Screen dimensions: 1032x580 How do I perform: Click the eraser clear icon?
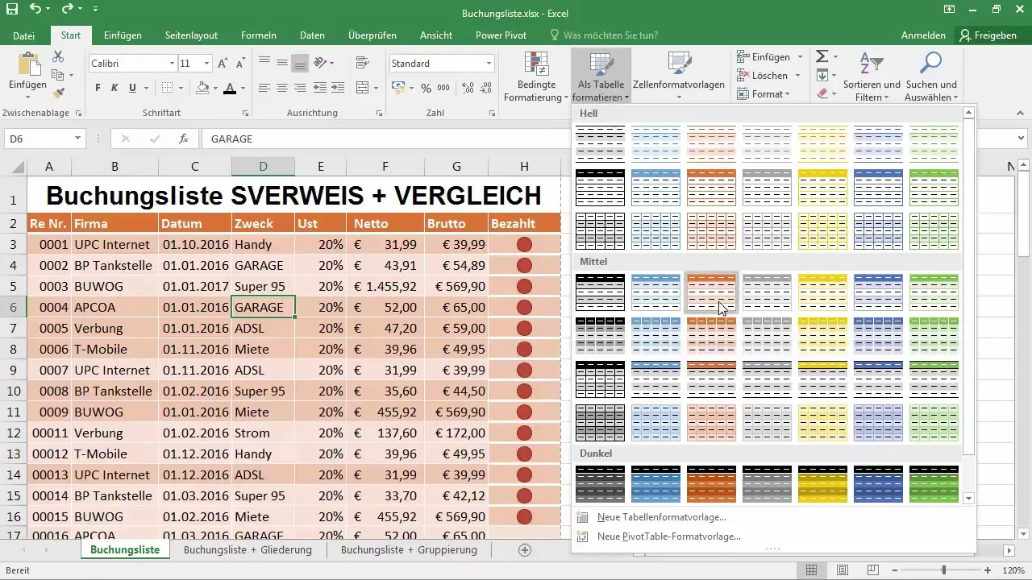[822, 93]
